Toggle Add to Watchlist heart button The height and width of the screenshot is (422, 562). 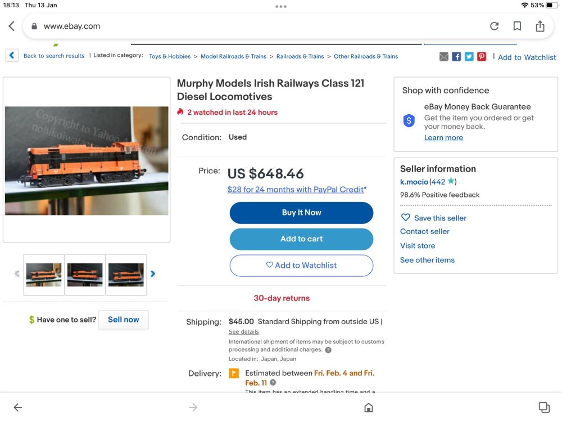[x=301, y=266]
